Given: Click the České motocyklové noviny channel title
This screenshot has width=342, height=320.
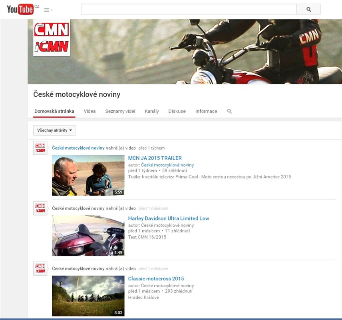Looking at the screenshot, I should point(77,94).
